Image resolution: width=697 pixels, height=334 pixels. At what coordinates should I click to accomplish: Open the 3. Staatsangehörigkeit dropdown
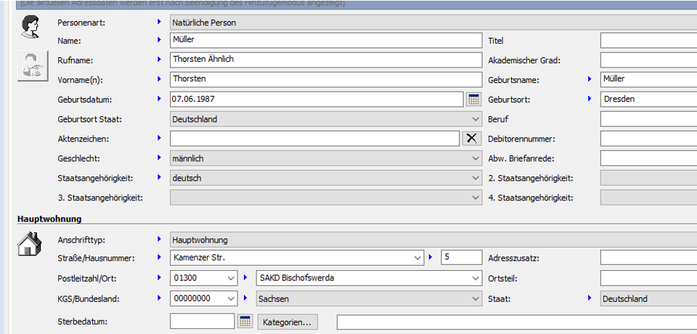point(476,197)
